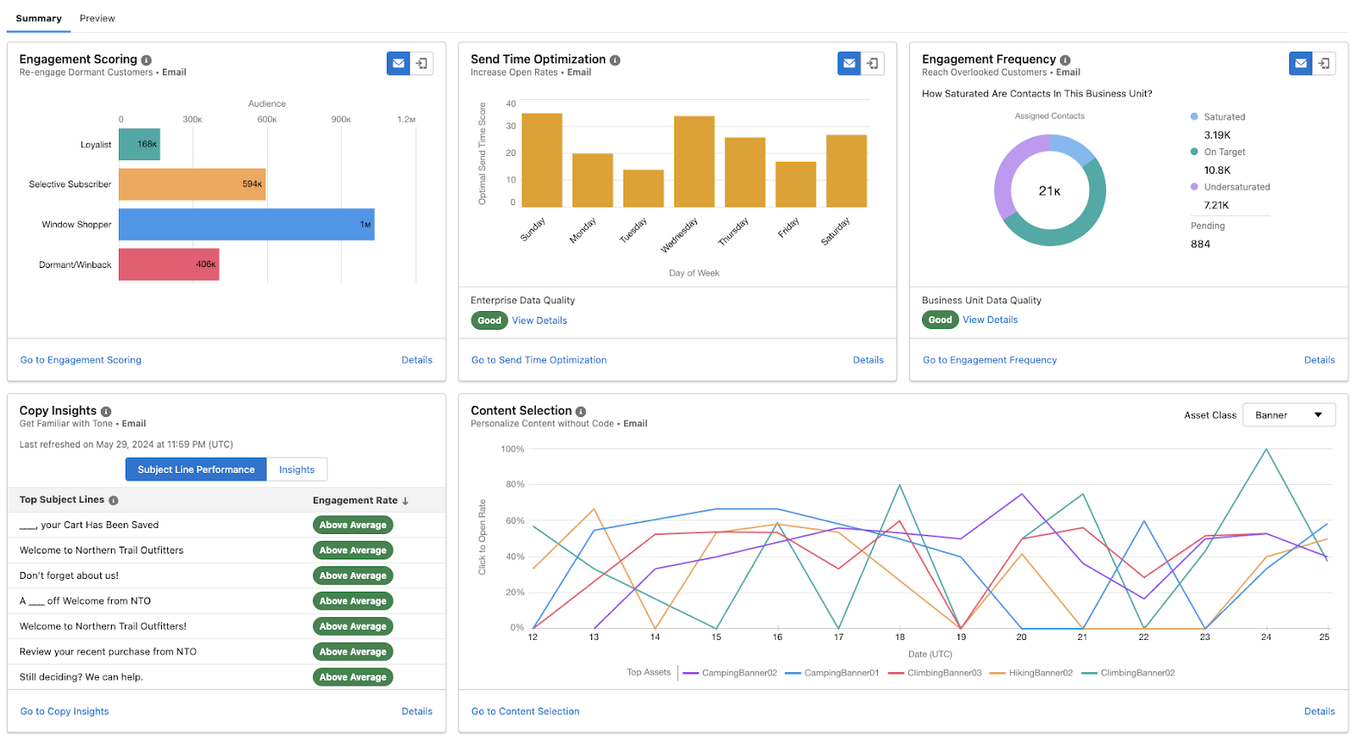The image size is (1357, 740).
Task: Open the Asset Class Banner dropdown
Action: 1289,415
